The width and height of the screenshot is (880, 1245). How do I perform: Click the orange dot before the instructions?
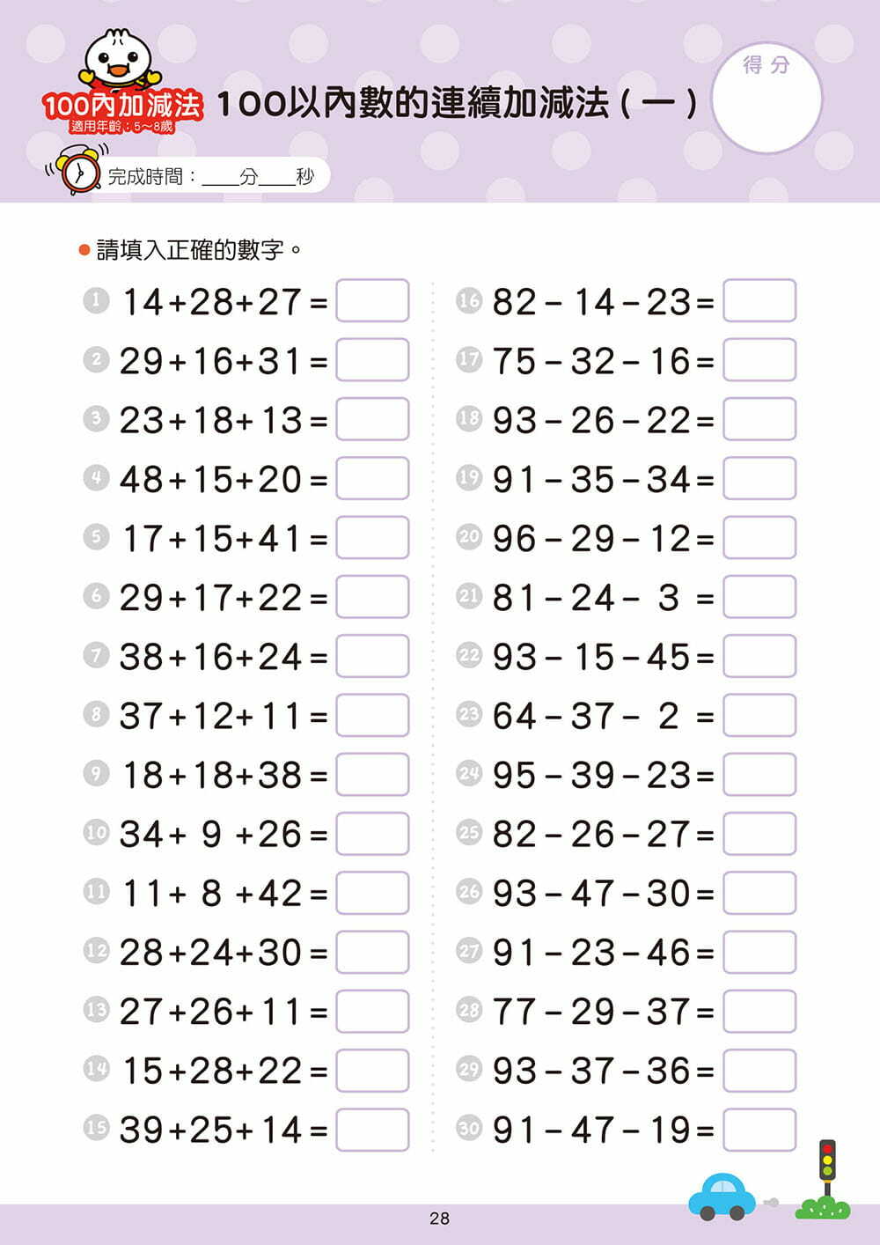(84, 251)
